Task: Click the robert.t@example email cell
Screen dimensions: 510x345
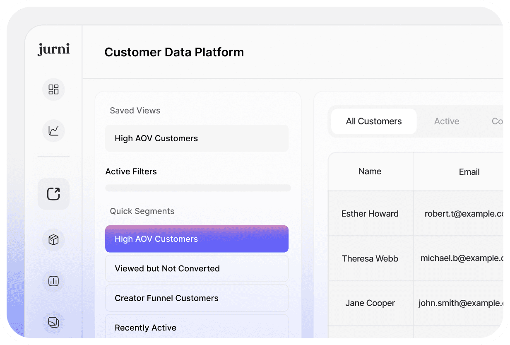Action: pyautogui.click(x=458, y=214)
